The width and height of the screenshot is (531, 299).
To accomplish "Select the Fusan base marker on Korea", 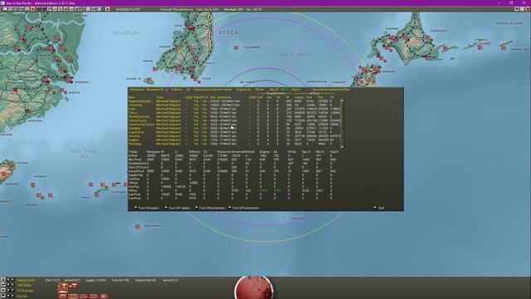I will pyautogui.click(x=196, y=80).
